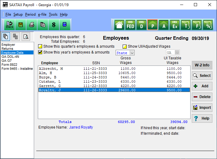217x159 pixels.
Task: Open the calculator toolbar icon
Action: point(65,25)
